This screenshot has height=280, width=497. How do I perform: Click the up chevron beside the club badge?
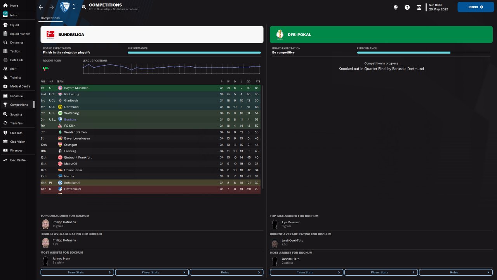pyautogui.click(x=74, y=5)
